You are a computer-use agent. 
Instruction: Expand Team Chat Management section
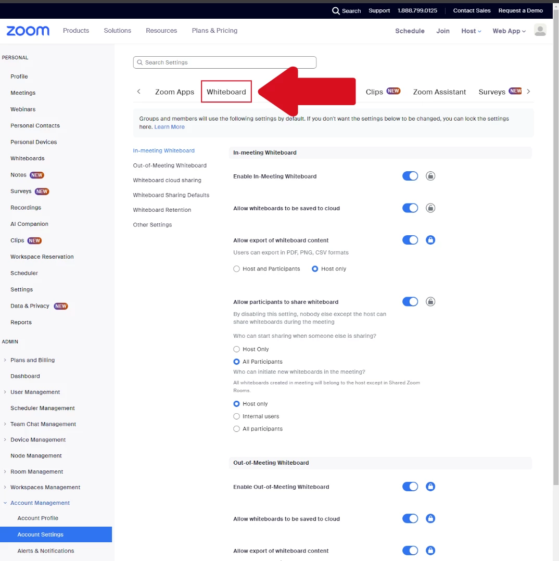pos(5,424)
